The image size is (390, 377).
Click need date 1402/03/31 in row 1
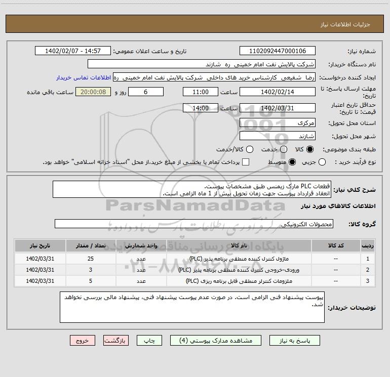pos(40,259)
